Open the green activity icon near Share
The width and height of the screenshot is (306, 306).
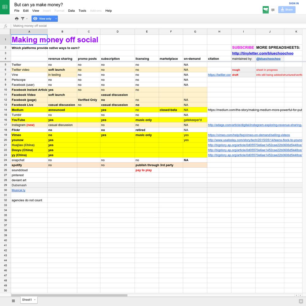[266, 9]
